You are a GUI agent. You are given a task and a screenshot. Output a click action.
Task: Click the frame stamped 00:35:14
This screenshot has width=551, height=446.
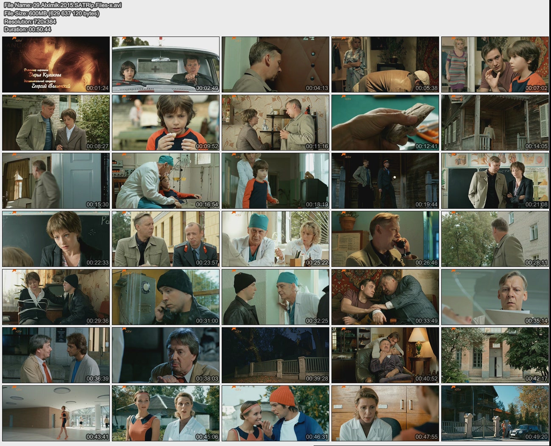(495, 297)
